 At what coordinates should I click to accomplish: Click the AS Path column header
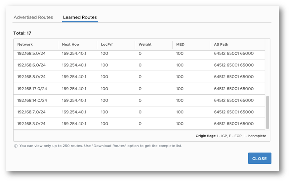point(221,45)
